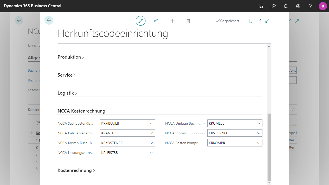
Task: Open the document report icon in top bar
Action: pyautogui.click(x=261, y=6)
